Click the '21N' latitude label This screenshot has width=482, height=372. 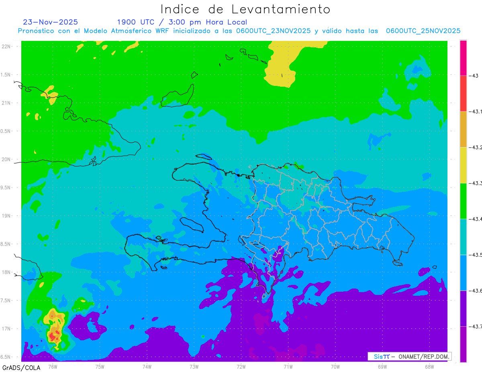click(7, 103)
